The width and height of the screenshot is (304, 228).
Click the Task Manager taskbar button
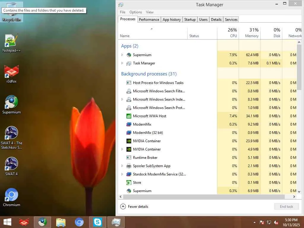coord(116,222)
